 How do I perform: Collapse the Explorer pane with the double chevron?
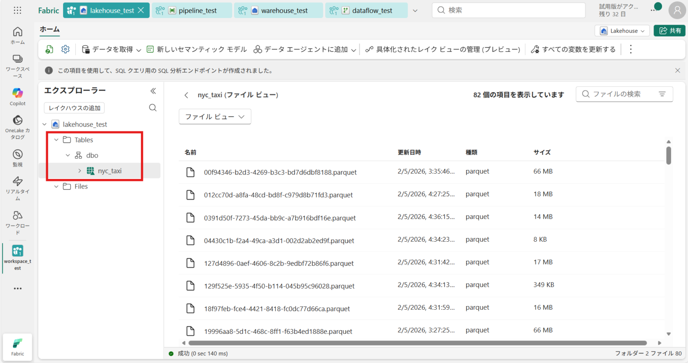click(x=153, y=91)
